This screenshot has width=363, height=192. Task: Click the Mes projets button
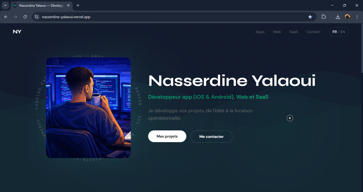click(x=167, y=136)
